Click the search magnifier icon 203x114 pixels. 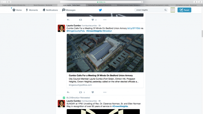click(165, 10)
